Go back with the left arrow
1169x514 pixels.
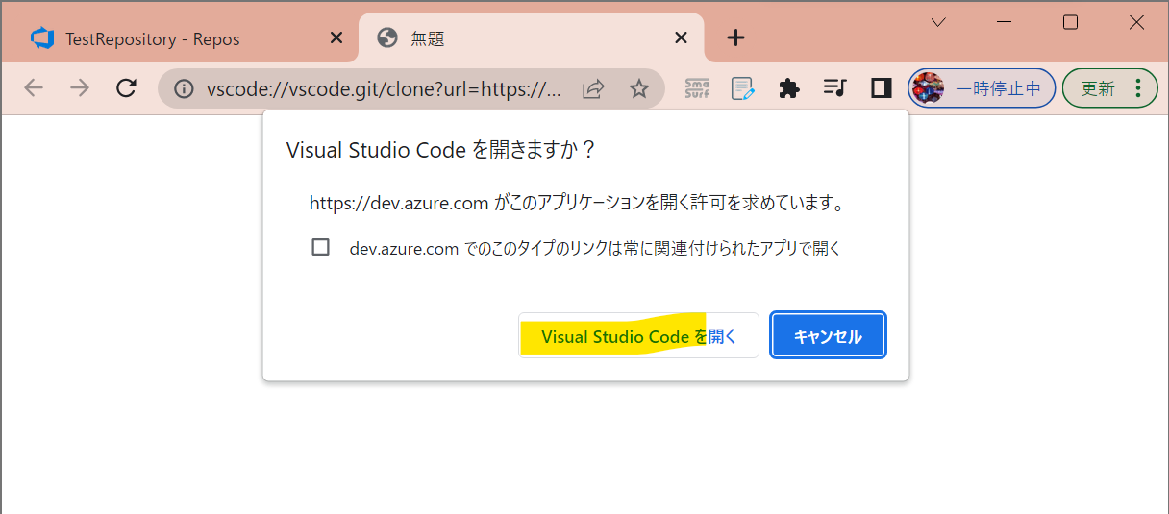point(34,88)
